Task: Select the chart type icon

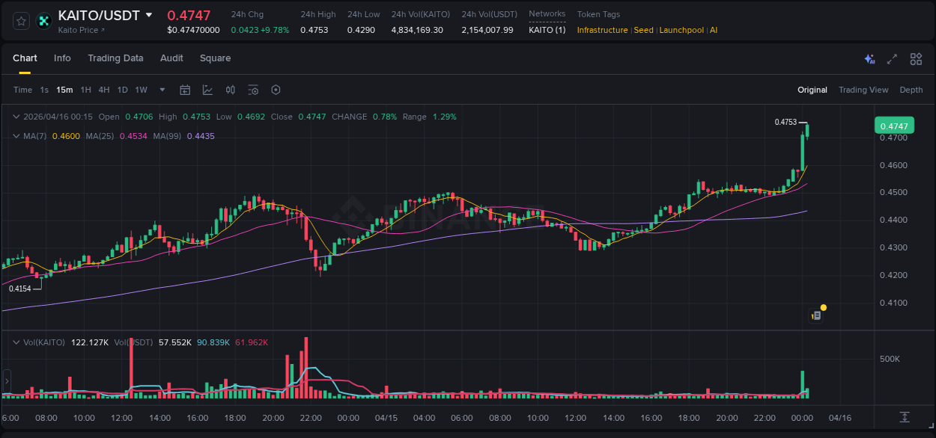Action: (x=206, y=90)
